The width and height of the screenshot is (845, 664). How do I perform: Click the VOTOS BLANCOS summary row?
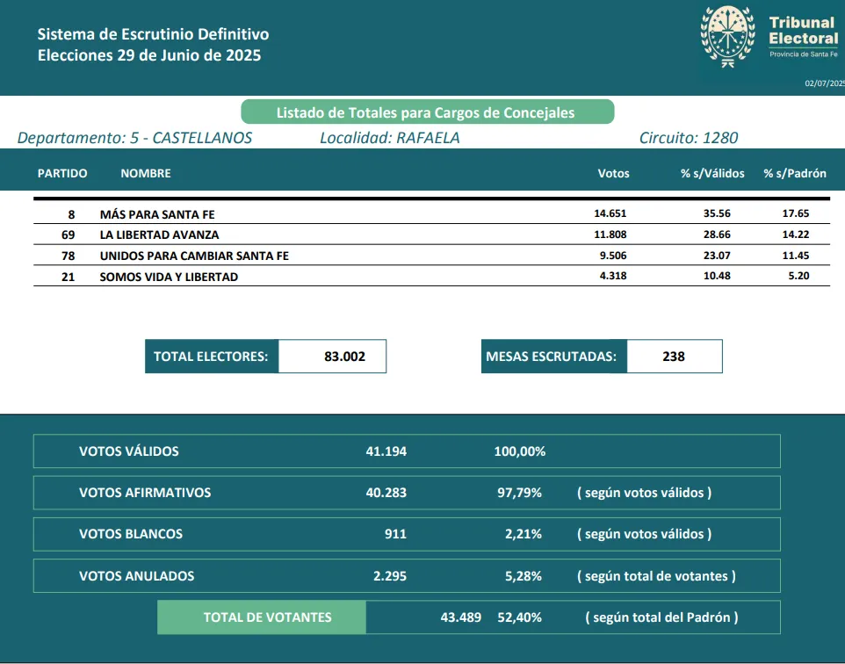click(x=407, y=534)
